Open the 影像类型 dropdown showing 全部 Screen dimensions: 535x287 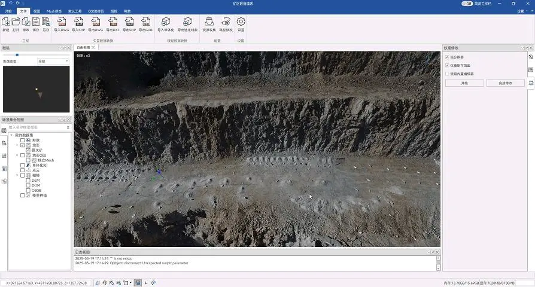tap(53, 61)
